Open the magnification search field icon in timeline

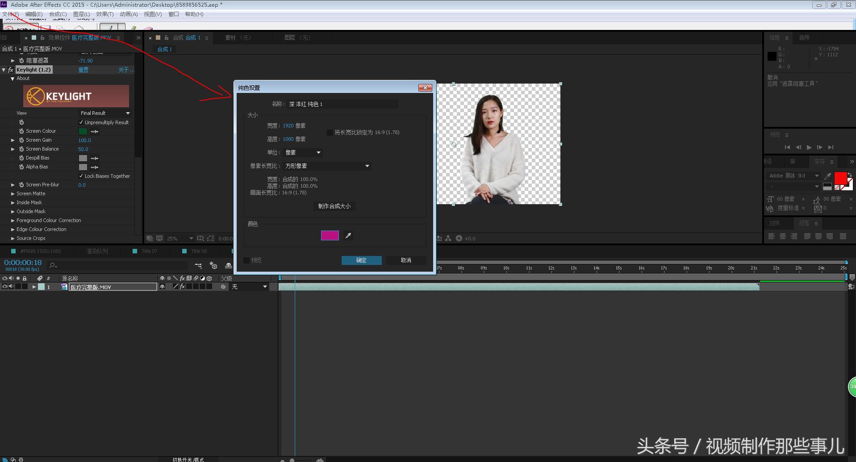click(52, 265)
